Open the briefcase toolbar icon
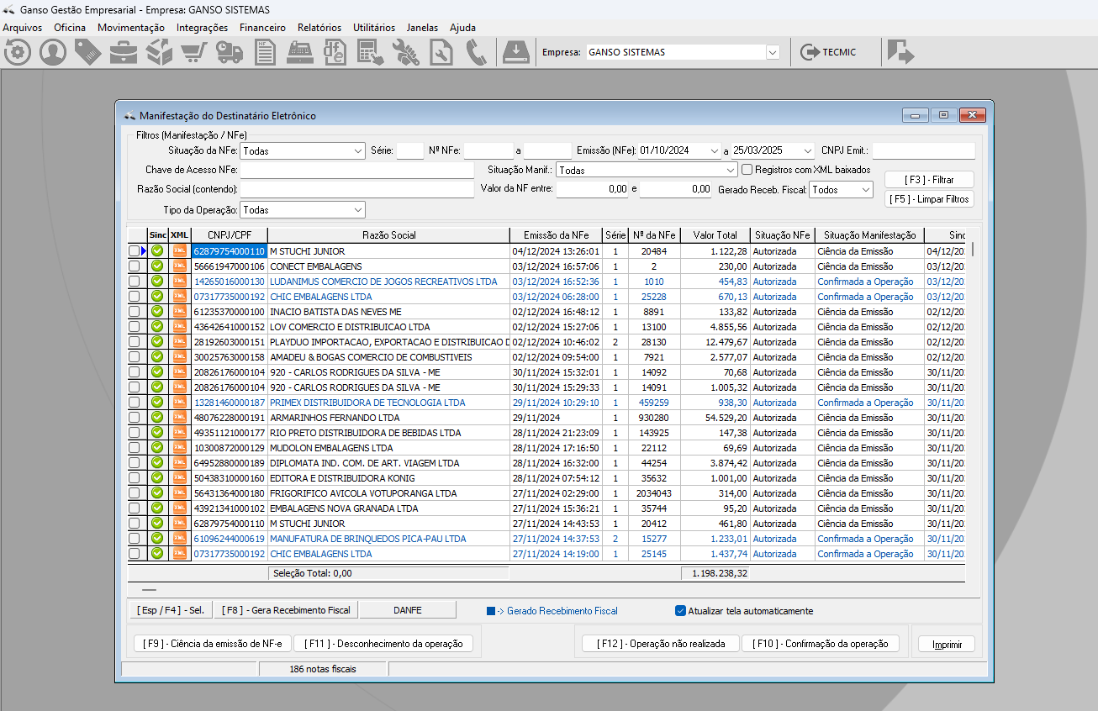 [x=124, y=52]
